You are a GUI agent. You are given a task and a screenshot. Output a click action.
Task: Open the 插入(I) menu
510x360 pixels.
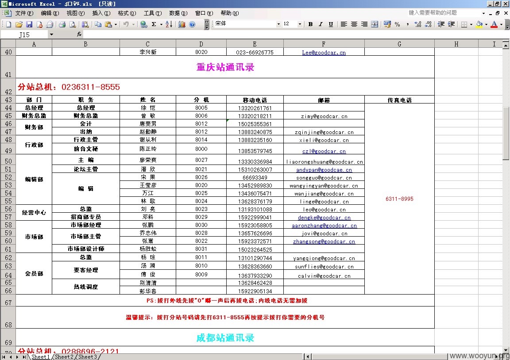[x=101, y=13]
